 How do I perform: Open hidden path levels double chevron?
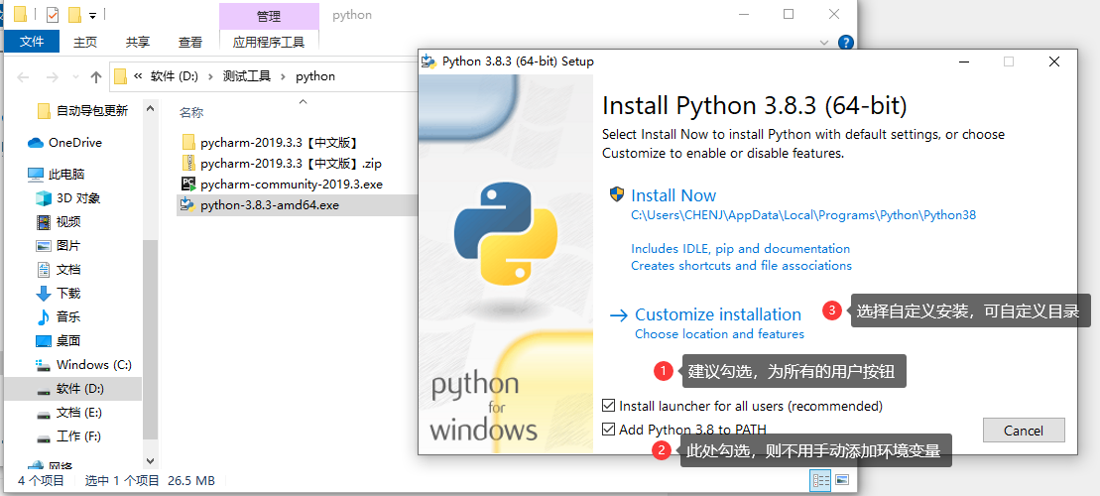[x=138, y=76]
